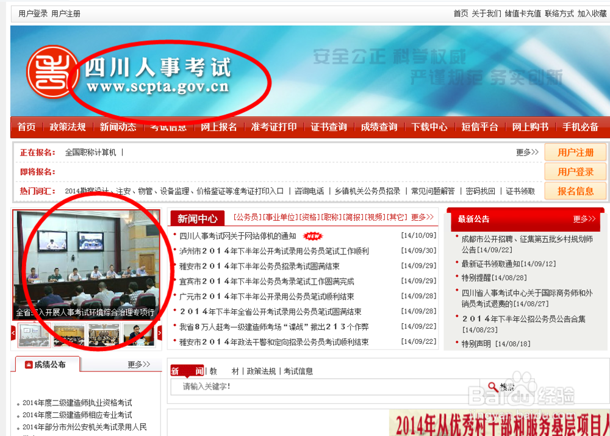Open 2014年度二级建造师执业资格考试 result
The image size is (610, 436).
point(77,402)
